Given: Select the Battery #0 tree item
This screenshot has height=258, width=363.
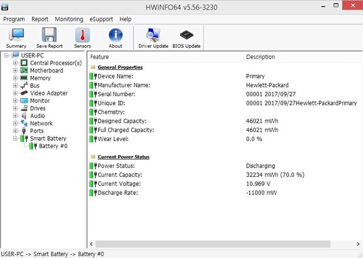Looking at the screenshot, I should [53, 146].
